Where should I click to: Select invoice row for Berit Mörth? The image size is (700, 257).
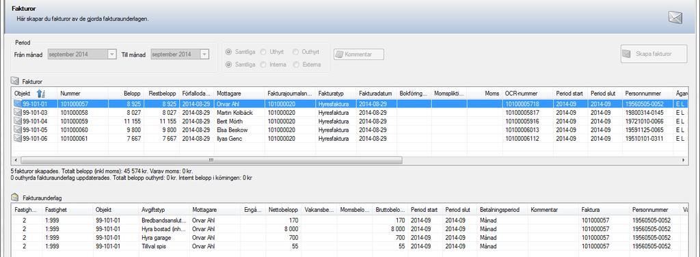pos(350,121)
